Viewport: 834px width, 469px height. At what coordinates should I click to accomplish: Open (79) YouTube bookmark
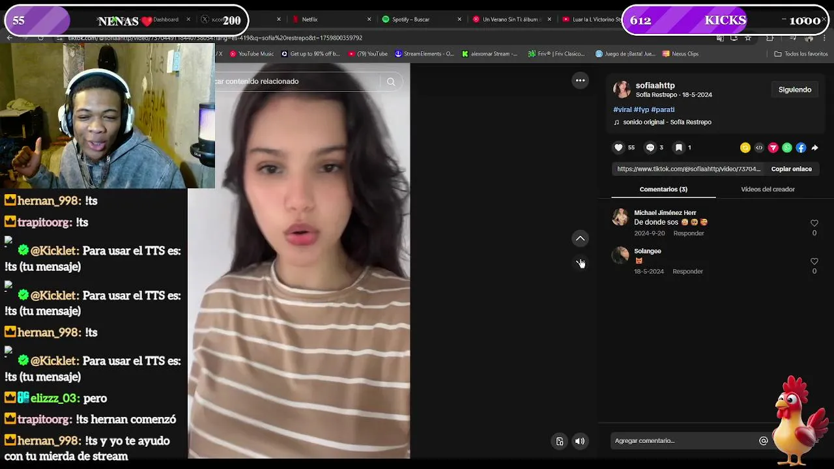(368, 54)
